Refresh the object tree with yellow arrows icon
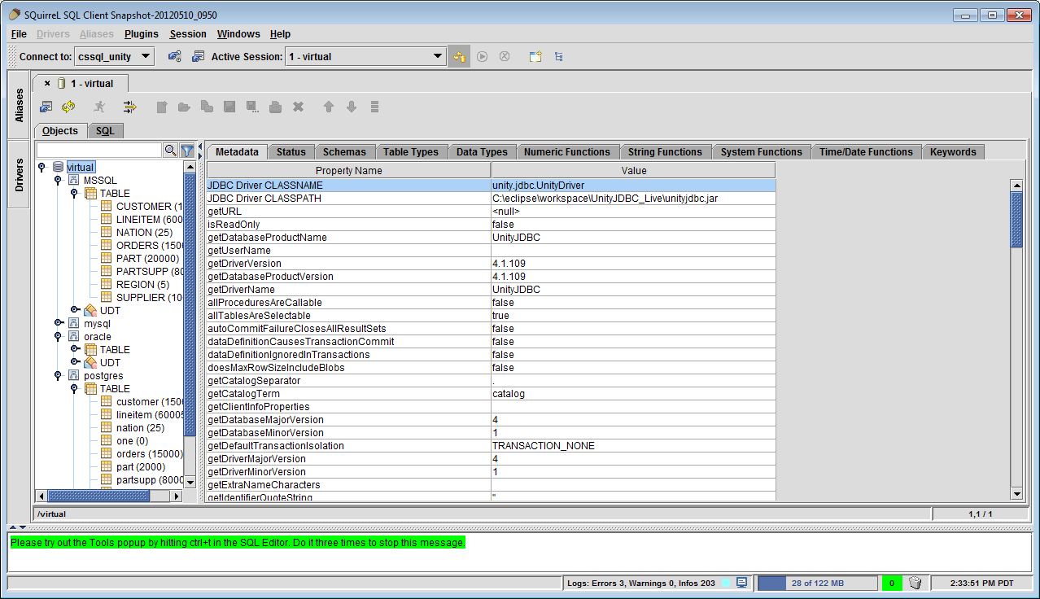Screen dimensions: 1040x599 click(x=68, y=107)
